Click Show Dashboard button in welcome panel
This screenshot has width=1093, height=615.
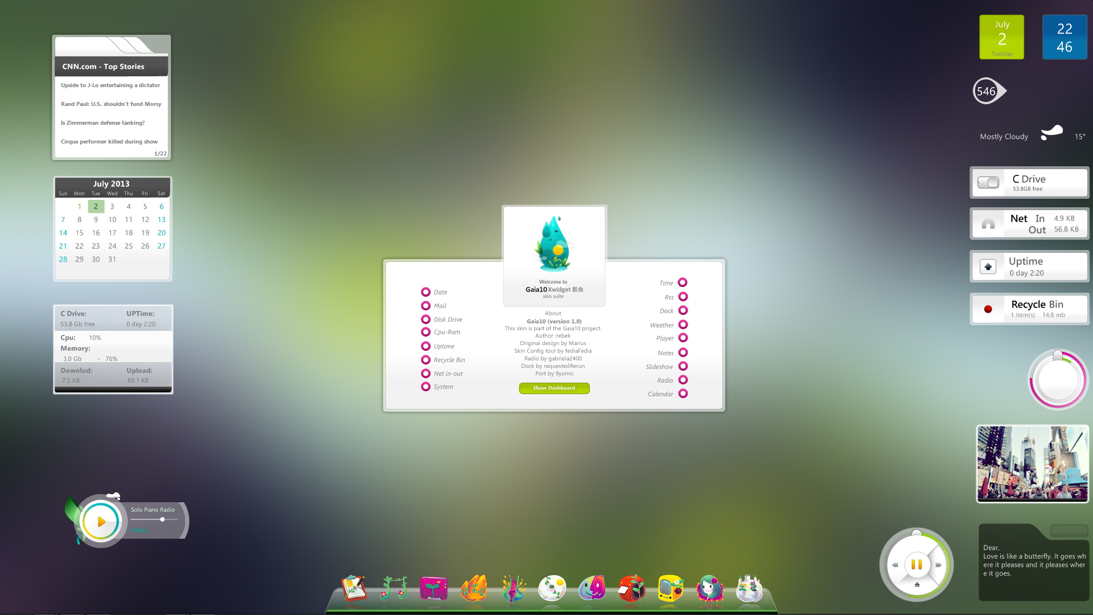pyautogui.click(x=553, y=387)
